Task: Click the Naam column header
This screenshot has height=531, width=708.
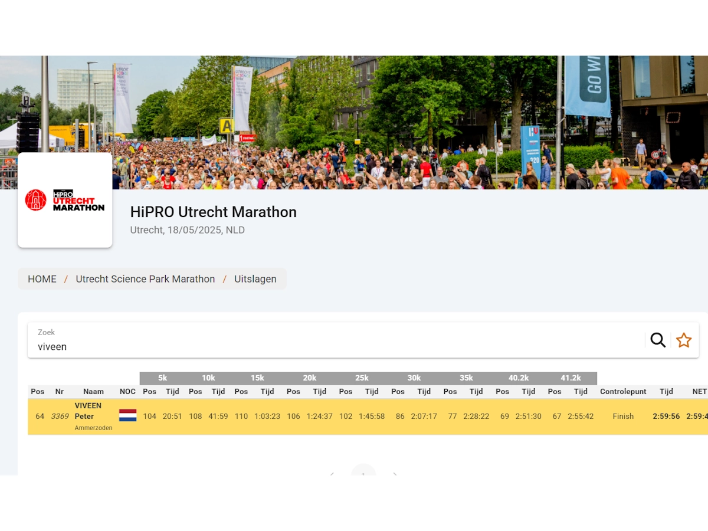Action: (x=93, y=392)
